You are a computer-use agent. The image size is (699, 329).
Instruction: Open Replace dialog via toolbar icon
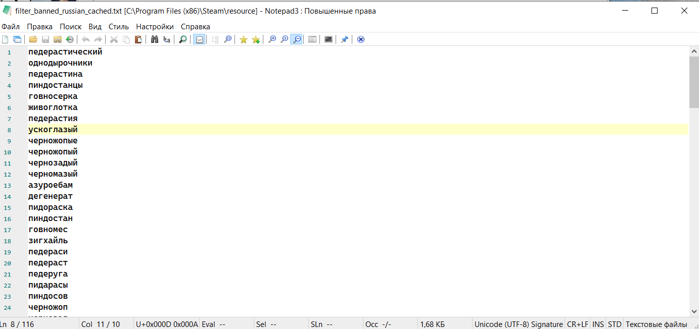[x=167, y=39]
